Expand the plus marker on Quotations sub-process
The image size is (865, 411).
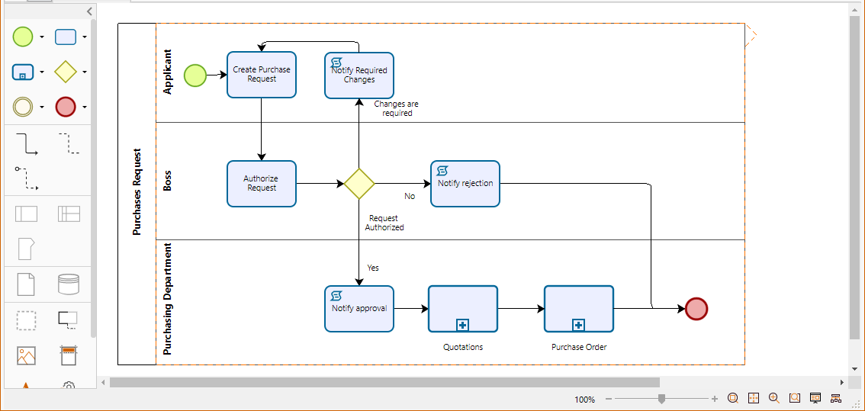click(x=462, y=326)
